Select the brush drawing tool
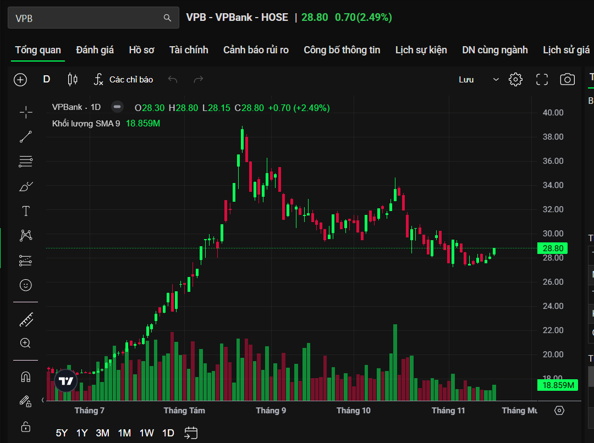Screen dimensions: 594x443 coord(26,187)
